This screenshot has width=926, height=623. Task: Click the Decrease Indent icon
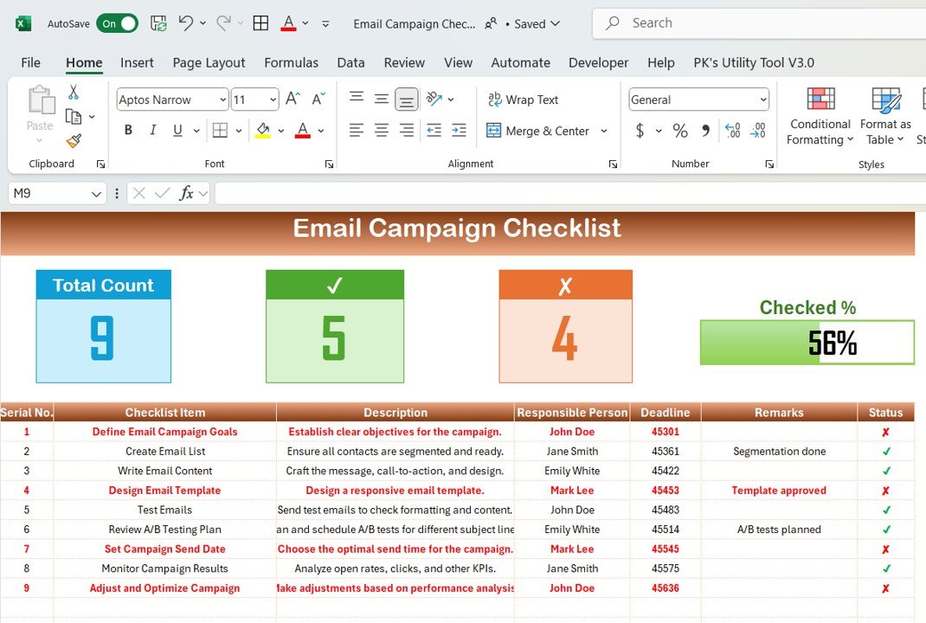click(x=434, y=130)
